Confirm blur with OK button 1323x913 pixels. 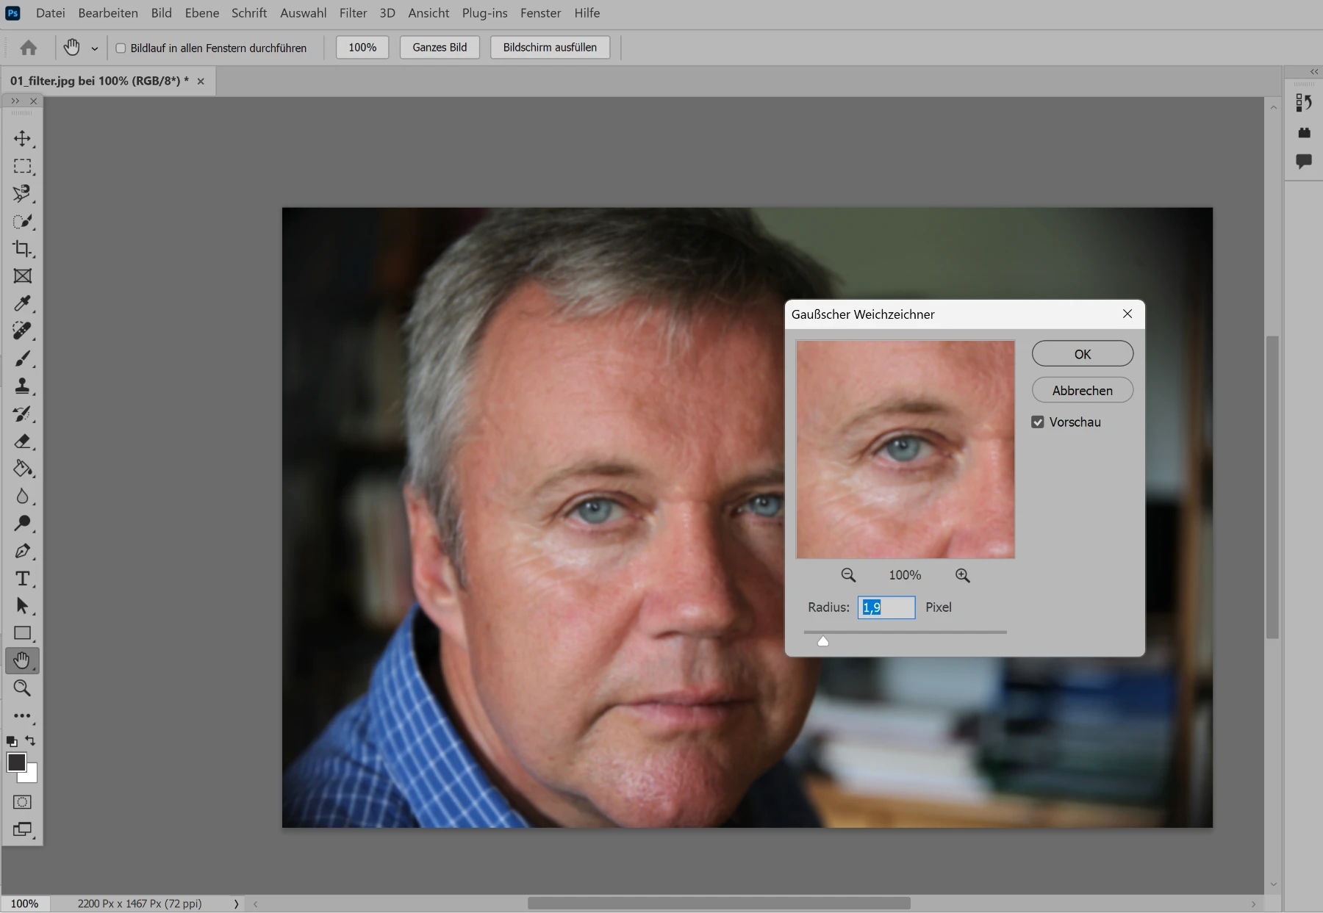(x=1082, y=354)
